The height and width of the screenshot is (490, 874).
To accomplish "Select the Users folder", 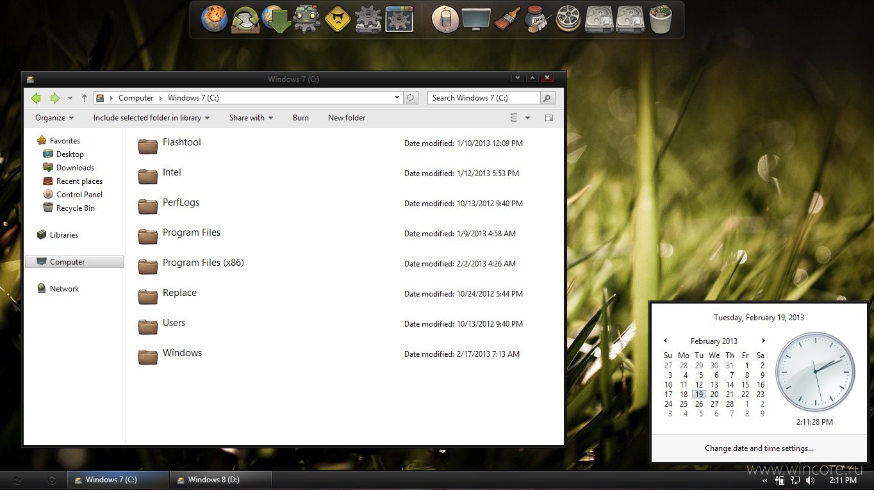I will click(174, 323).
